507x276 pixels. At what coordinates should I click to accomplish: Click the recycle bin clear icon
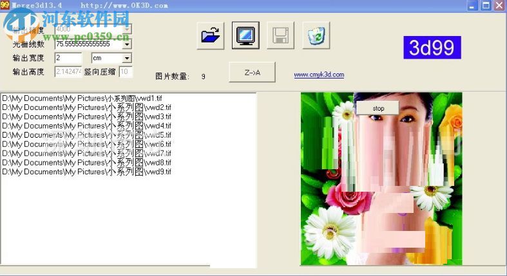(316, 35)
